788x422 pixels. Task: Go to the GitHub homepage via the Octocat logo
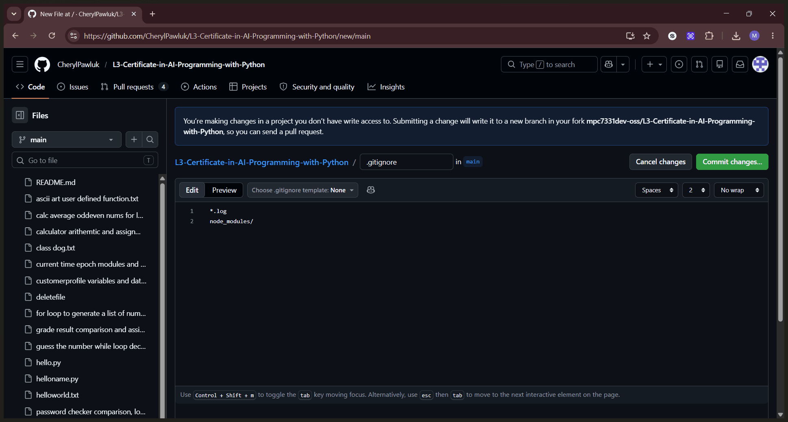click(42, 64)
